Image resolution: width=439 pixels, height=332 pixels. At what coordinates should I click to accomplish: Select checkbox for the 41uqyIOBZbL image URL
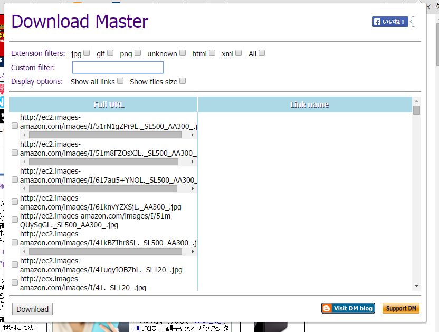(15, 264)
